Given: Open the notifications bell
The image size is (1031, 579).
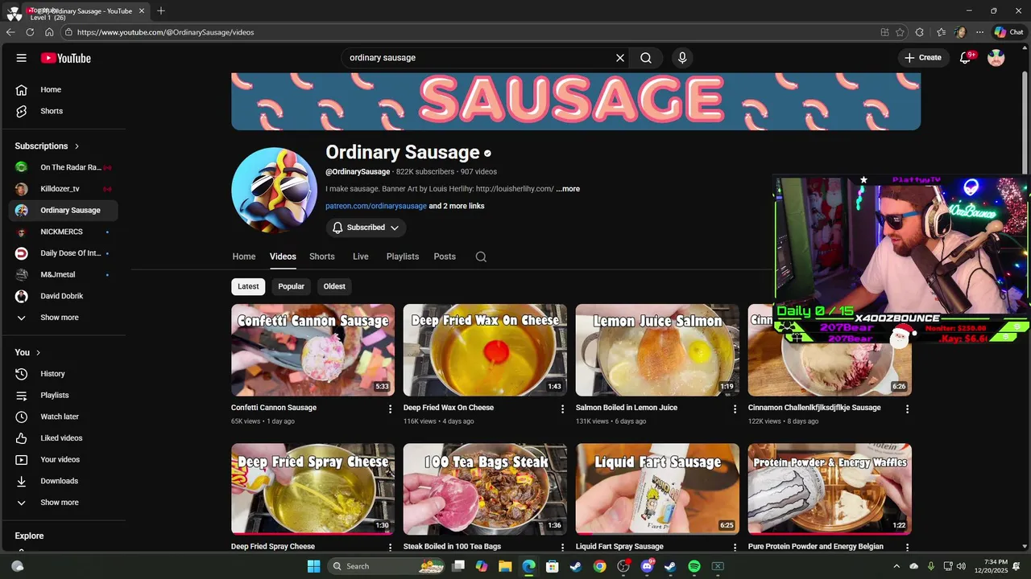Looking at the screenshot, I should click(x=965, y=58).
